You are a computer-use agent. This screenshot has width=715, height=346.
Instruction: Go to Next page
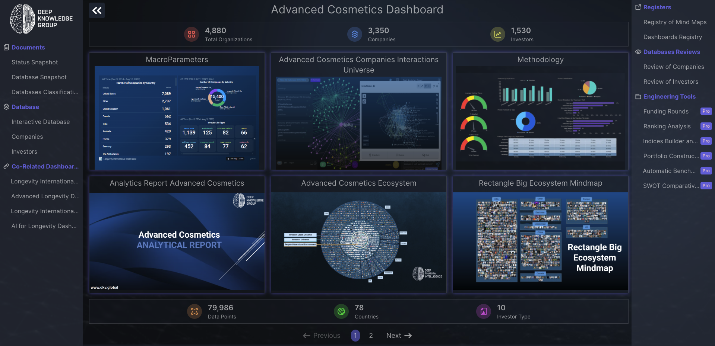(399, 336)
